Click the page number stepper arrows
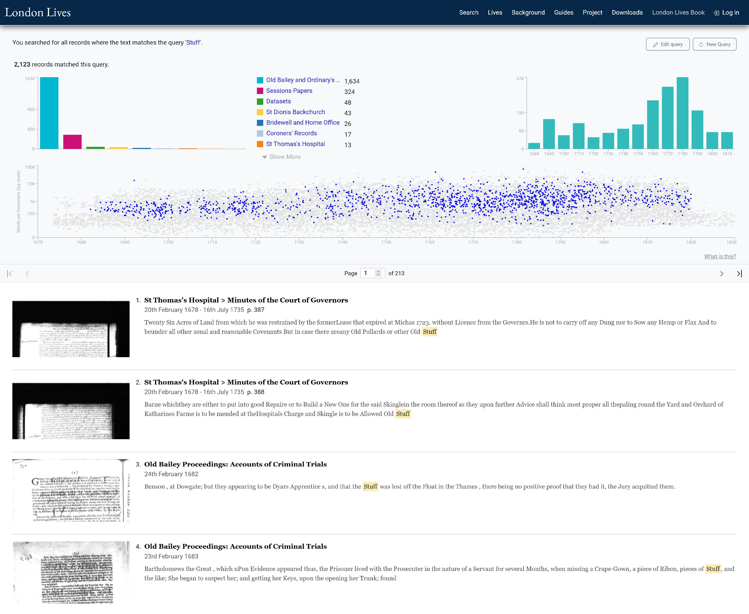 pos(378,273)
